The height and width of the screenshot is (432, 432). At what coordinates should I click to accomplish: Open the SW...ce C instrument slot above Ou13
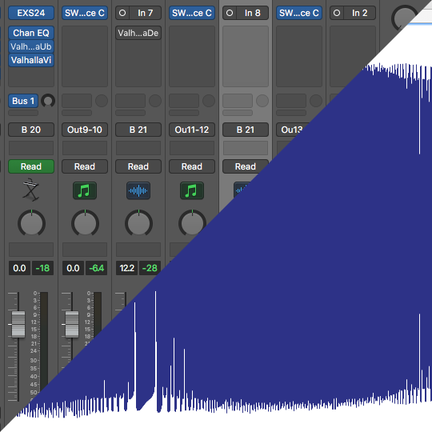click(x=299, y=13)
